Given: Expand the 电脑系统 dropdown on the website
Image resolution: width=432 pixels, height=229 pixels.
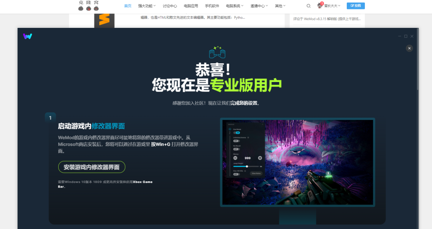Looking at the screenshot, I should pos(235,6).
